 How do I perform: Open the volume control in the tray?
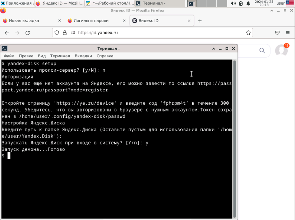click(x=233, y=3)
